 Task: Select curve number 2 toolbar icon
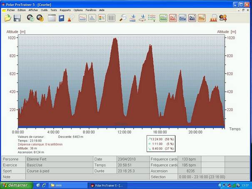173,18
